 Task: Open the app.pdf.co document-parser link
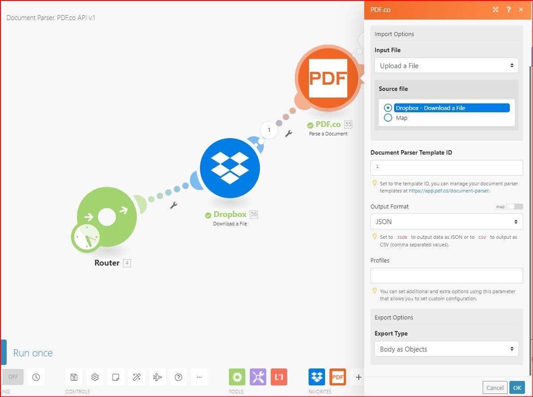(448, 191)
